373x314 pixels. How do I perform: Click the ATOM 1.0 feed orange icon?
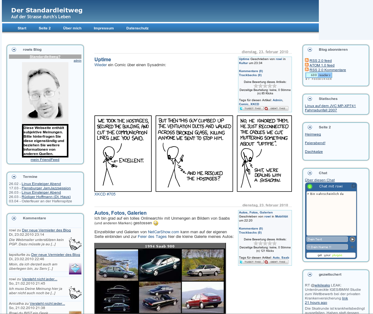tap(306, 65)
